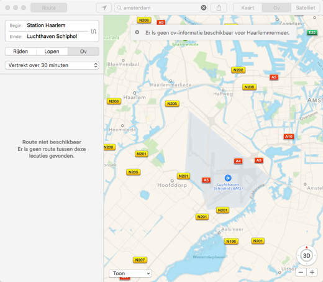Click the Schiphol airport plane marker
Viewport: 323px width, 282px height.
228,178
